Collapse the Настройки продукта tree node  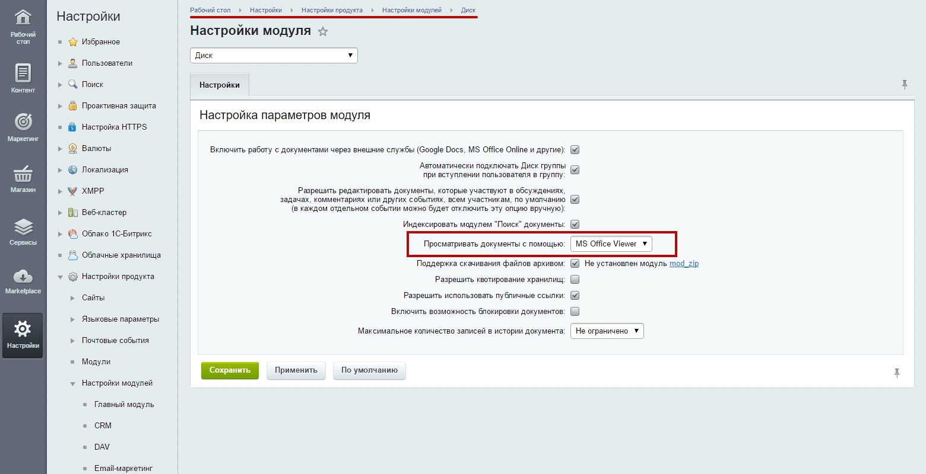60,277
